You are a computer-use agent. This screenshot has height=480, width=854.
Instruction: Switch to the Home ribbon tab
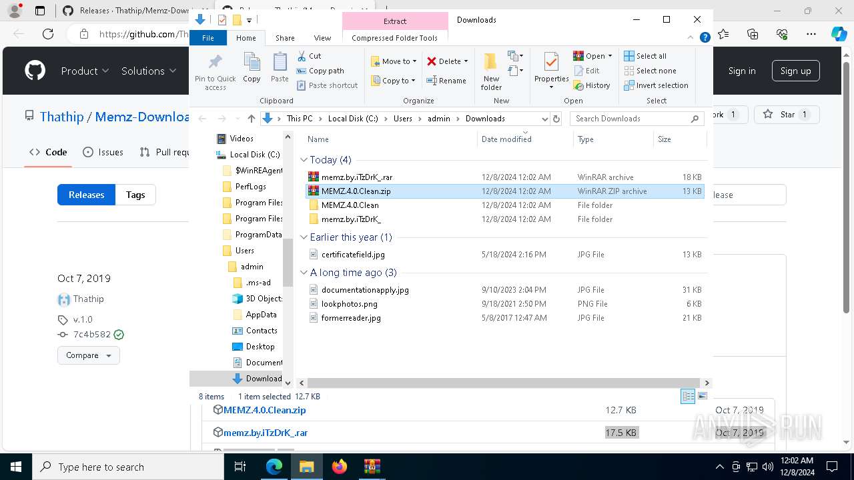[x=246, y=38]
